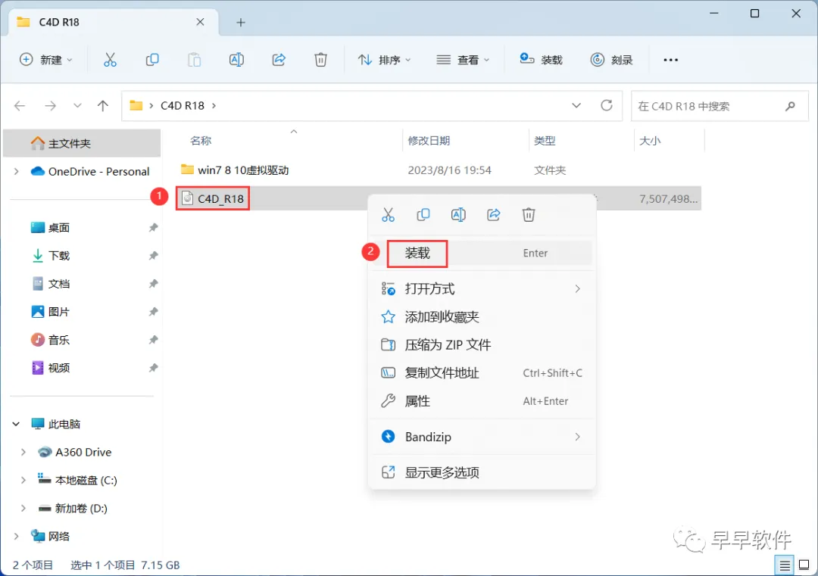Choose 显示更多选项 menu entry

pyautogui.click(x=482, y=473)
